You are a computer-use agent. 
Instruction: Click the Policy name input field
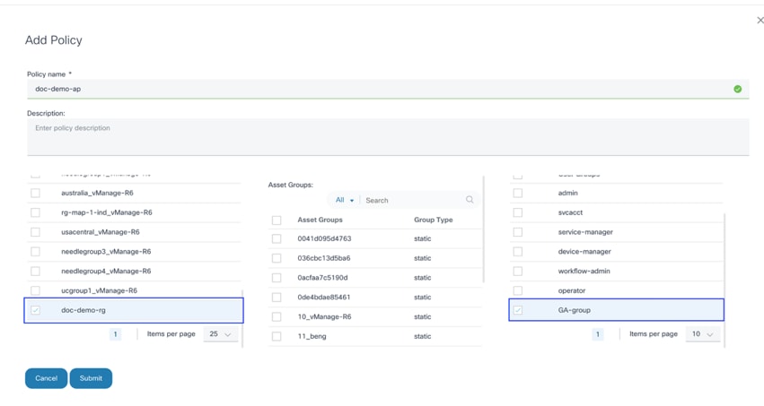(x=377, y=90)
